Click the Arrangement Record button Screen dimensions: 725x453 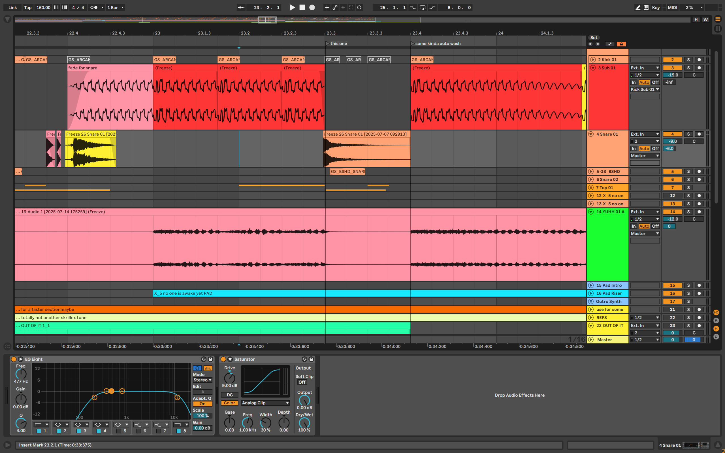pyautogui.click(x=312, y=7)
